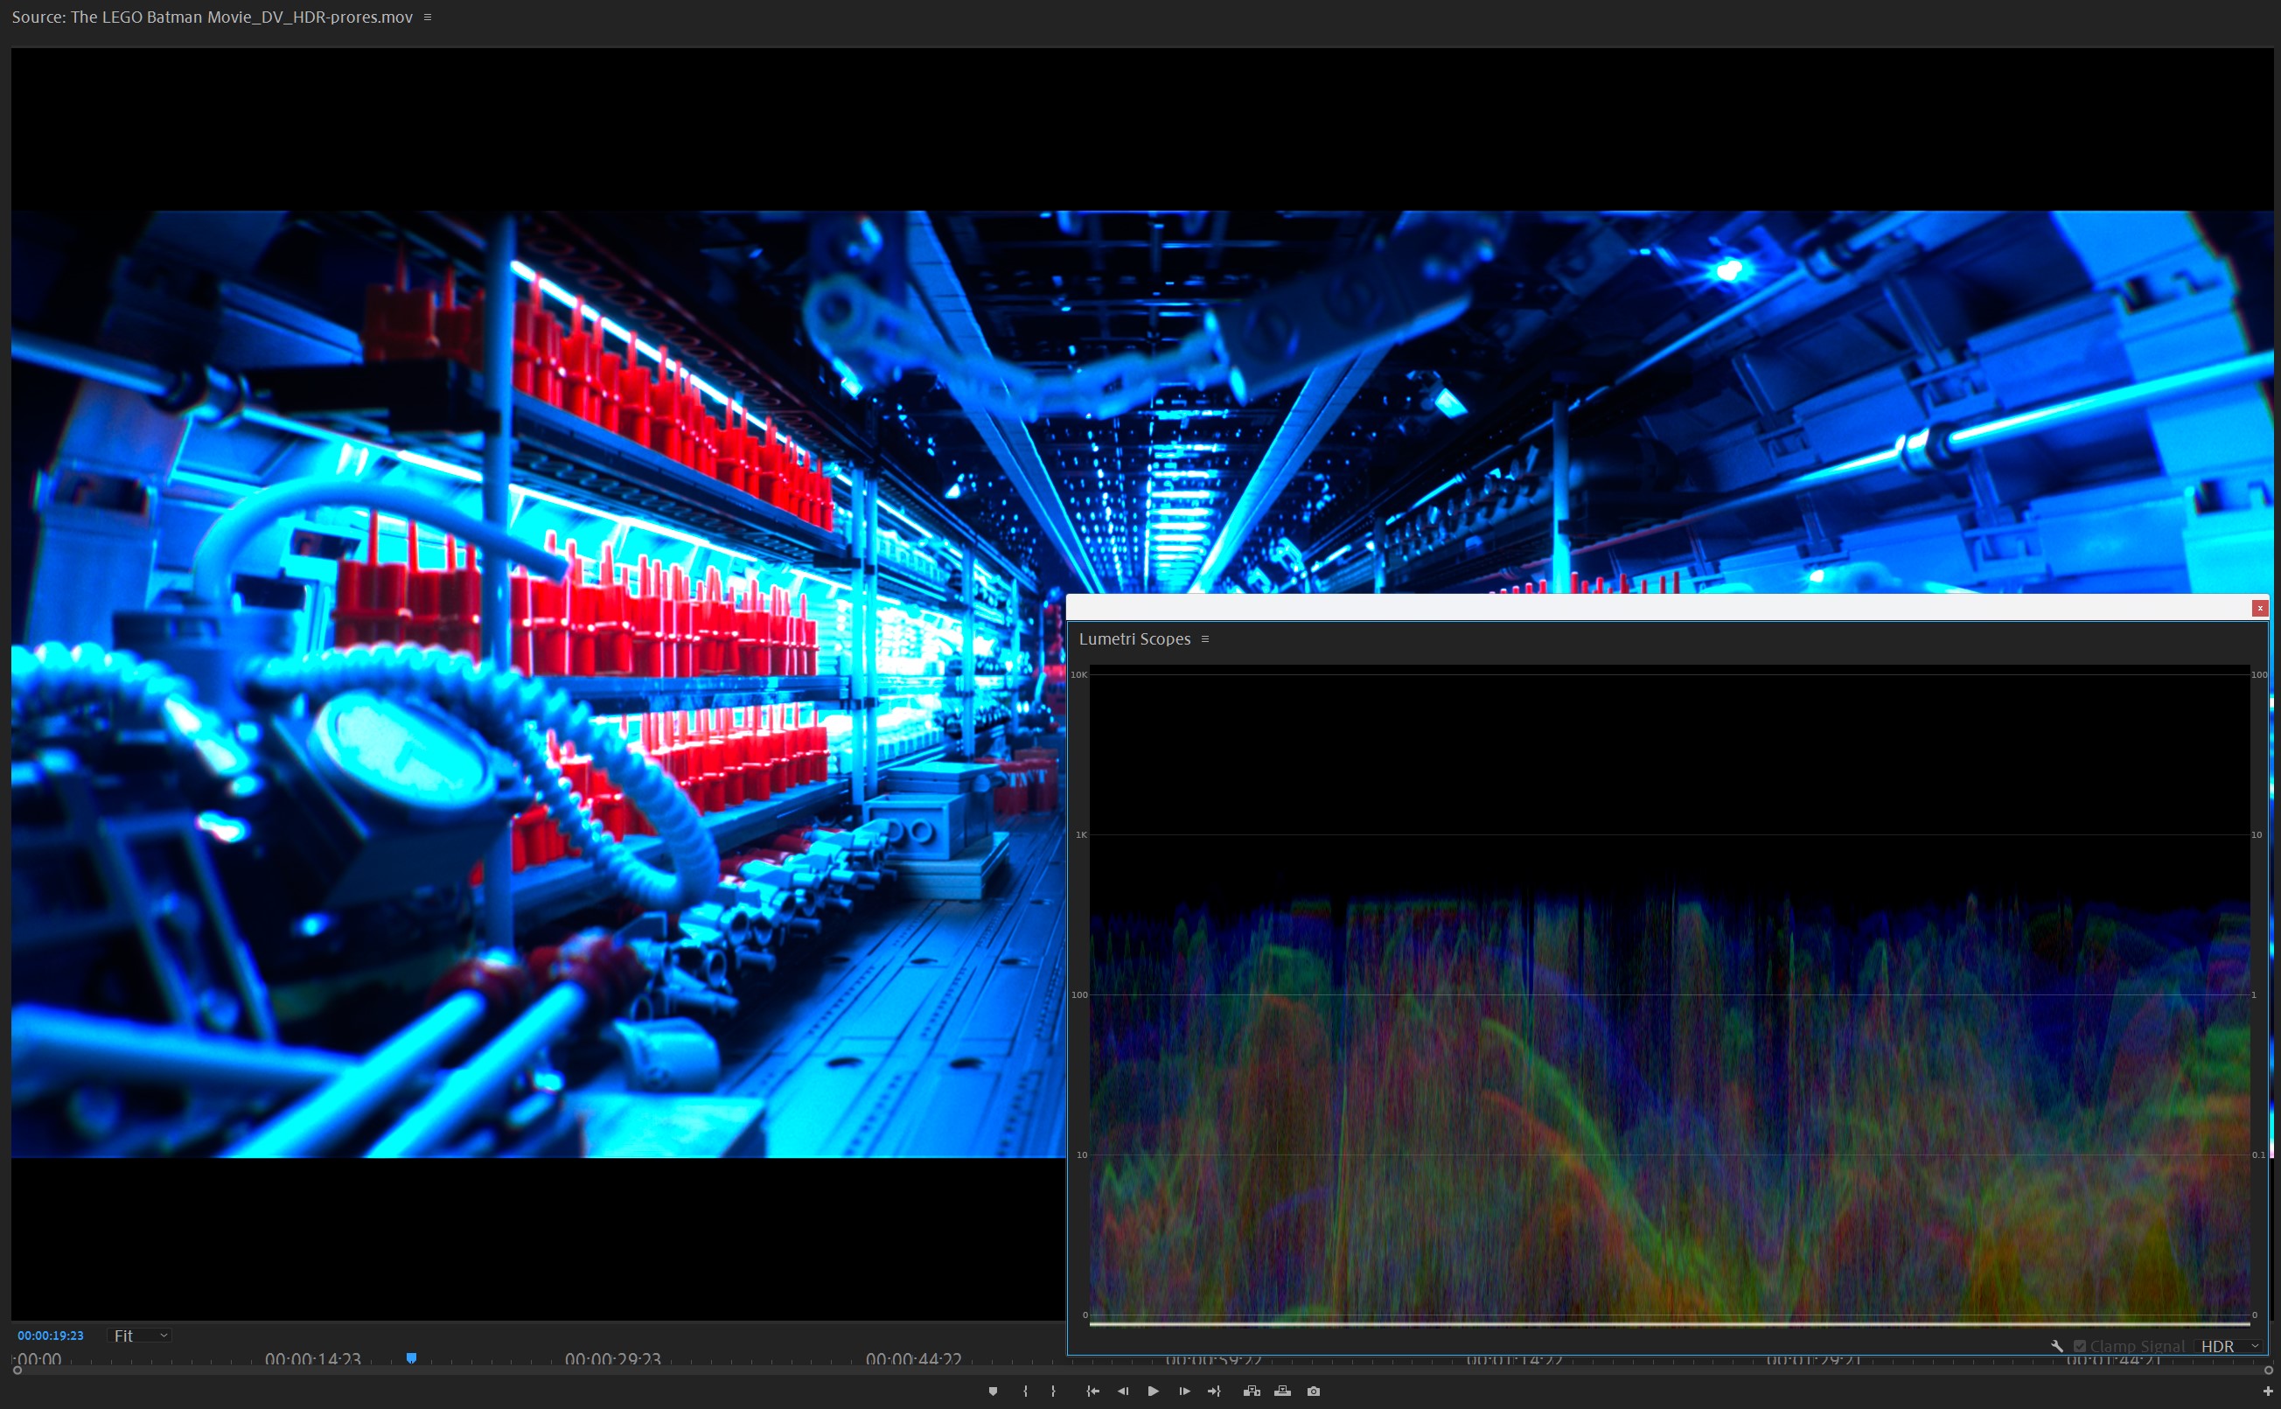Click right handle of zoom scroll bar
2281x1409 pixels.
pyautogui.click(x=2268, y=1371)
